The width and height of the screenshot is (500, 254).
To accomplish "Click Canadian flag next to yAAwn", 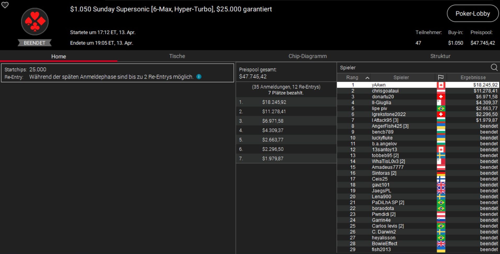I will (x=441, y=85).
